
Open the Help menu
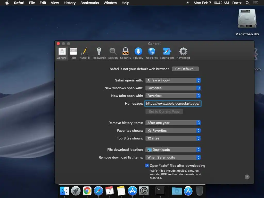(x=126, y=3)
